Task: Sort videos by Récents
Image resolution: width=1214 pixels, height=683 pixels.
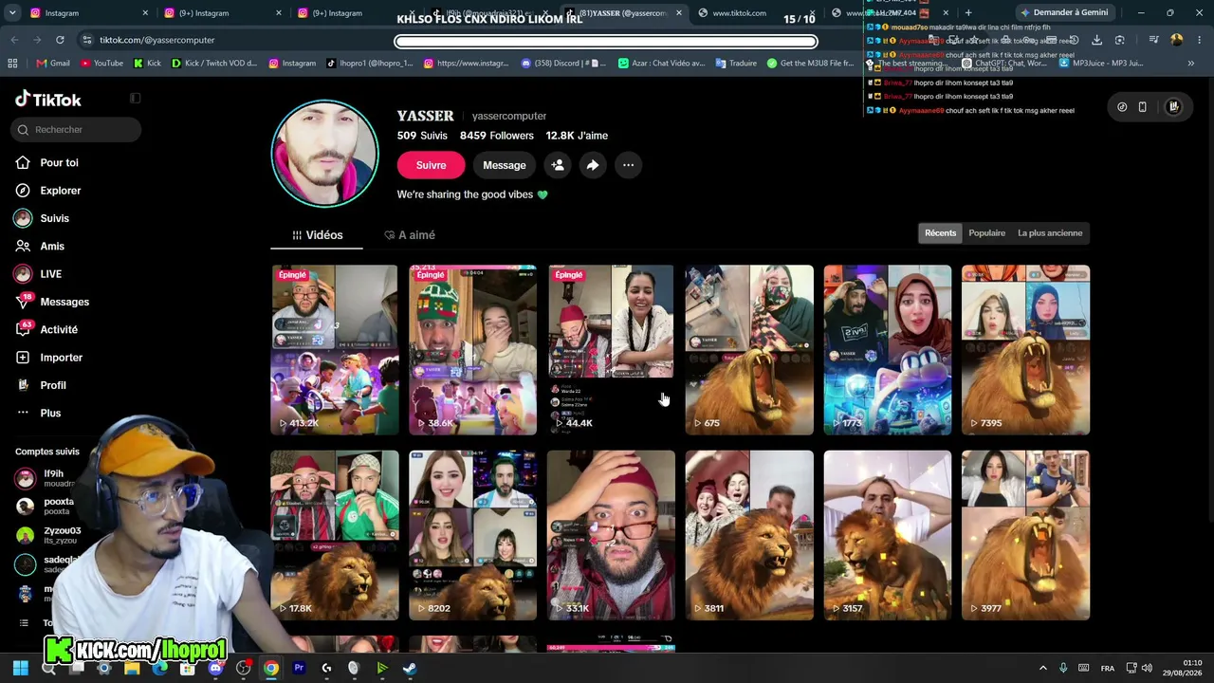Action: (x=941, y=233)
